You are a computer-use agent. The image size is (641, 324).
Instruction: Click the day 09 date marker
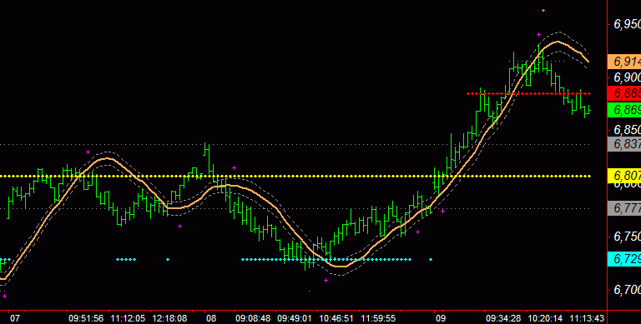pos(440,318)
